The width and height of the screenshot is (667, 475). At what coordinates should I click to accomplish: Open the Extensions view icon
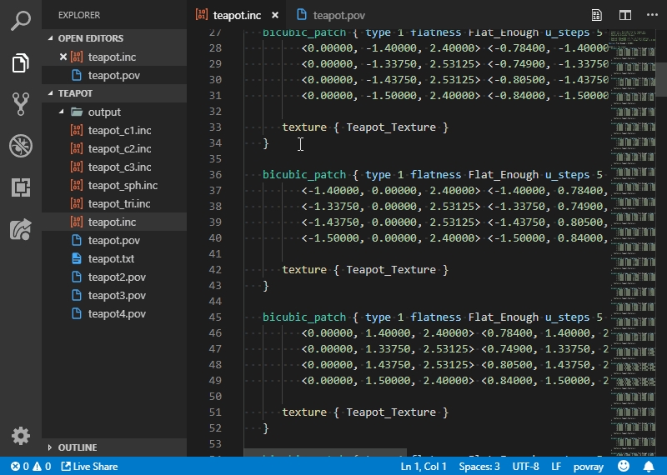click(21, 187)
